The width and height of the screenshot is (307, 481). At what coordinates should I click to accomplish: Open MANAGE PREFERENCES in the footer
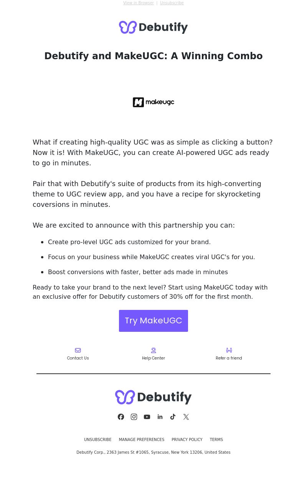coord(142,440)
